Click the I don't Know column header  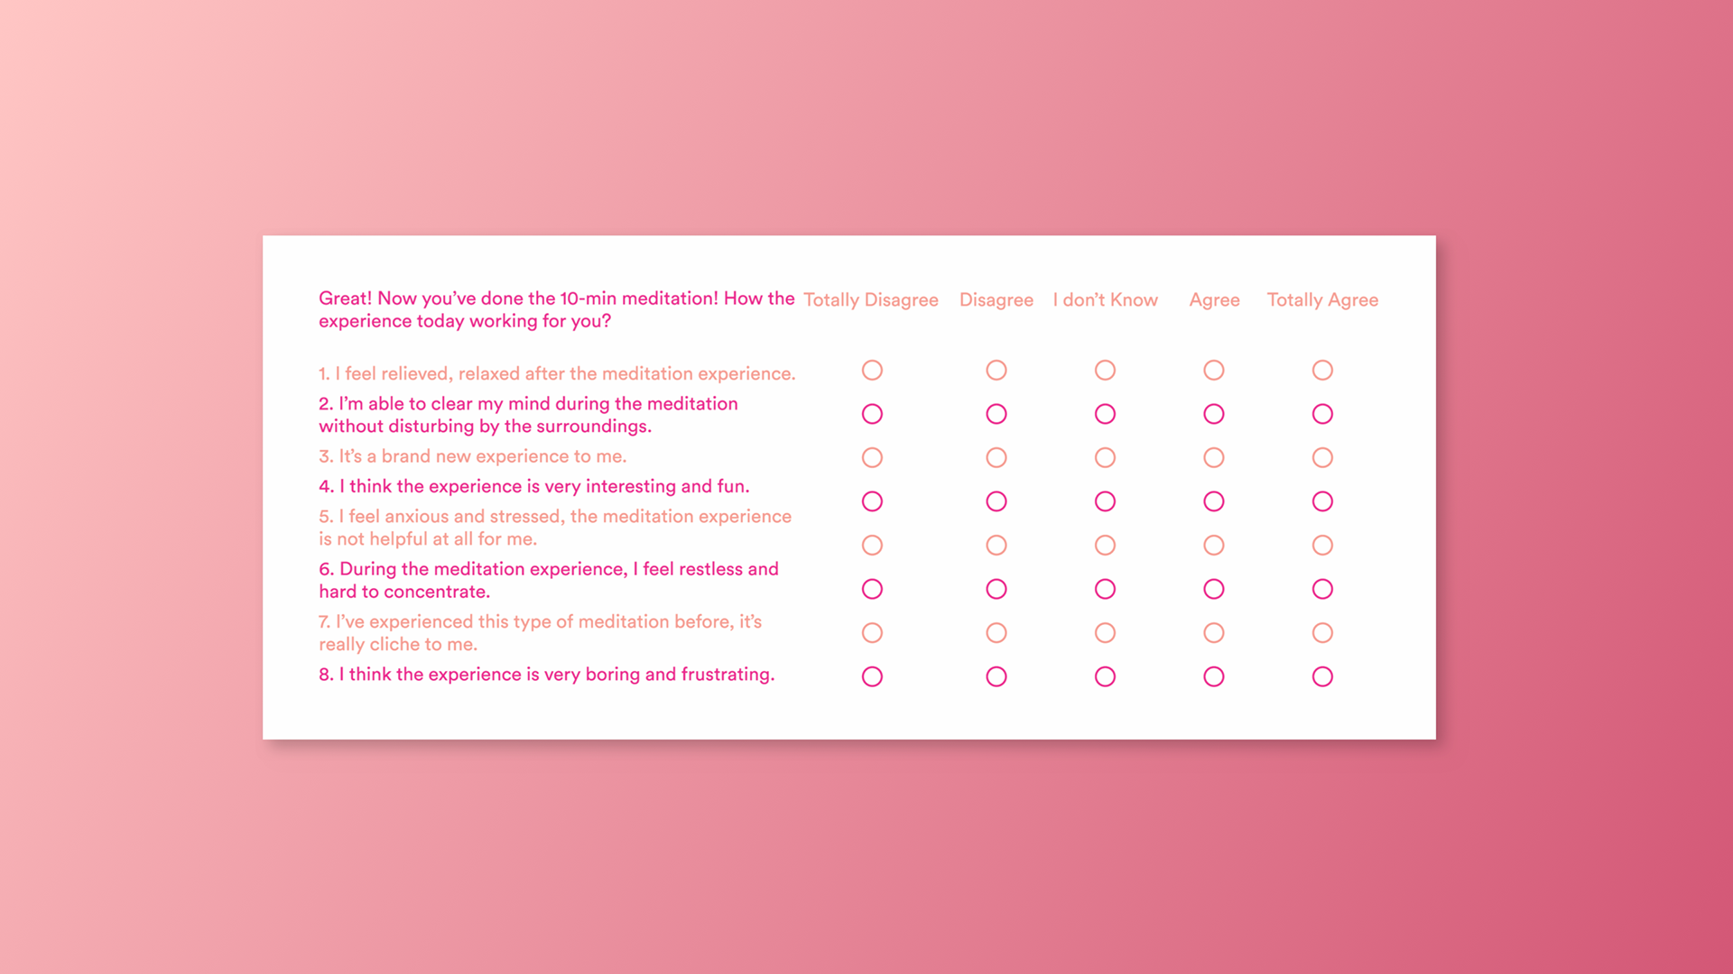tap(1105, 299)
